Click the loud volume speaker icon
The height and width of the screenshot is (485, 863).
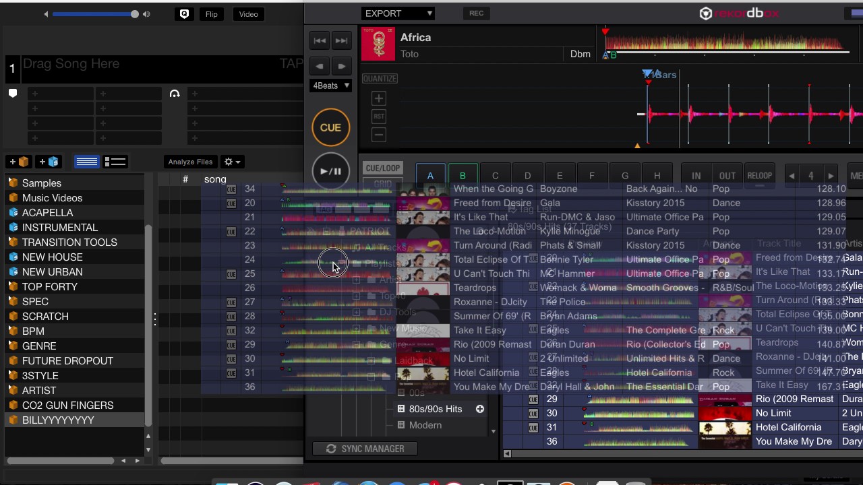pyautogui.click(x=146, y=14)
